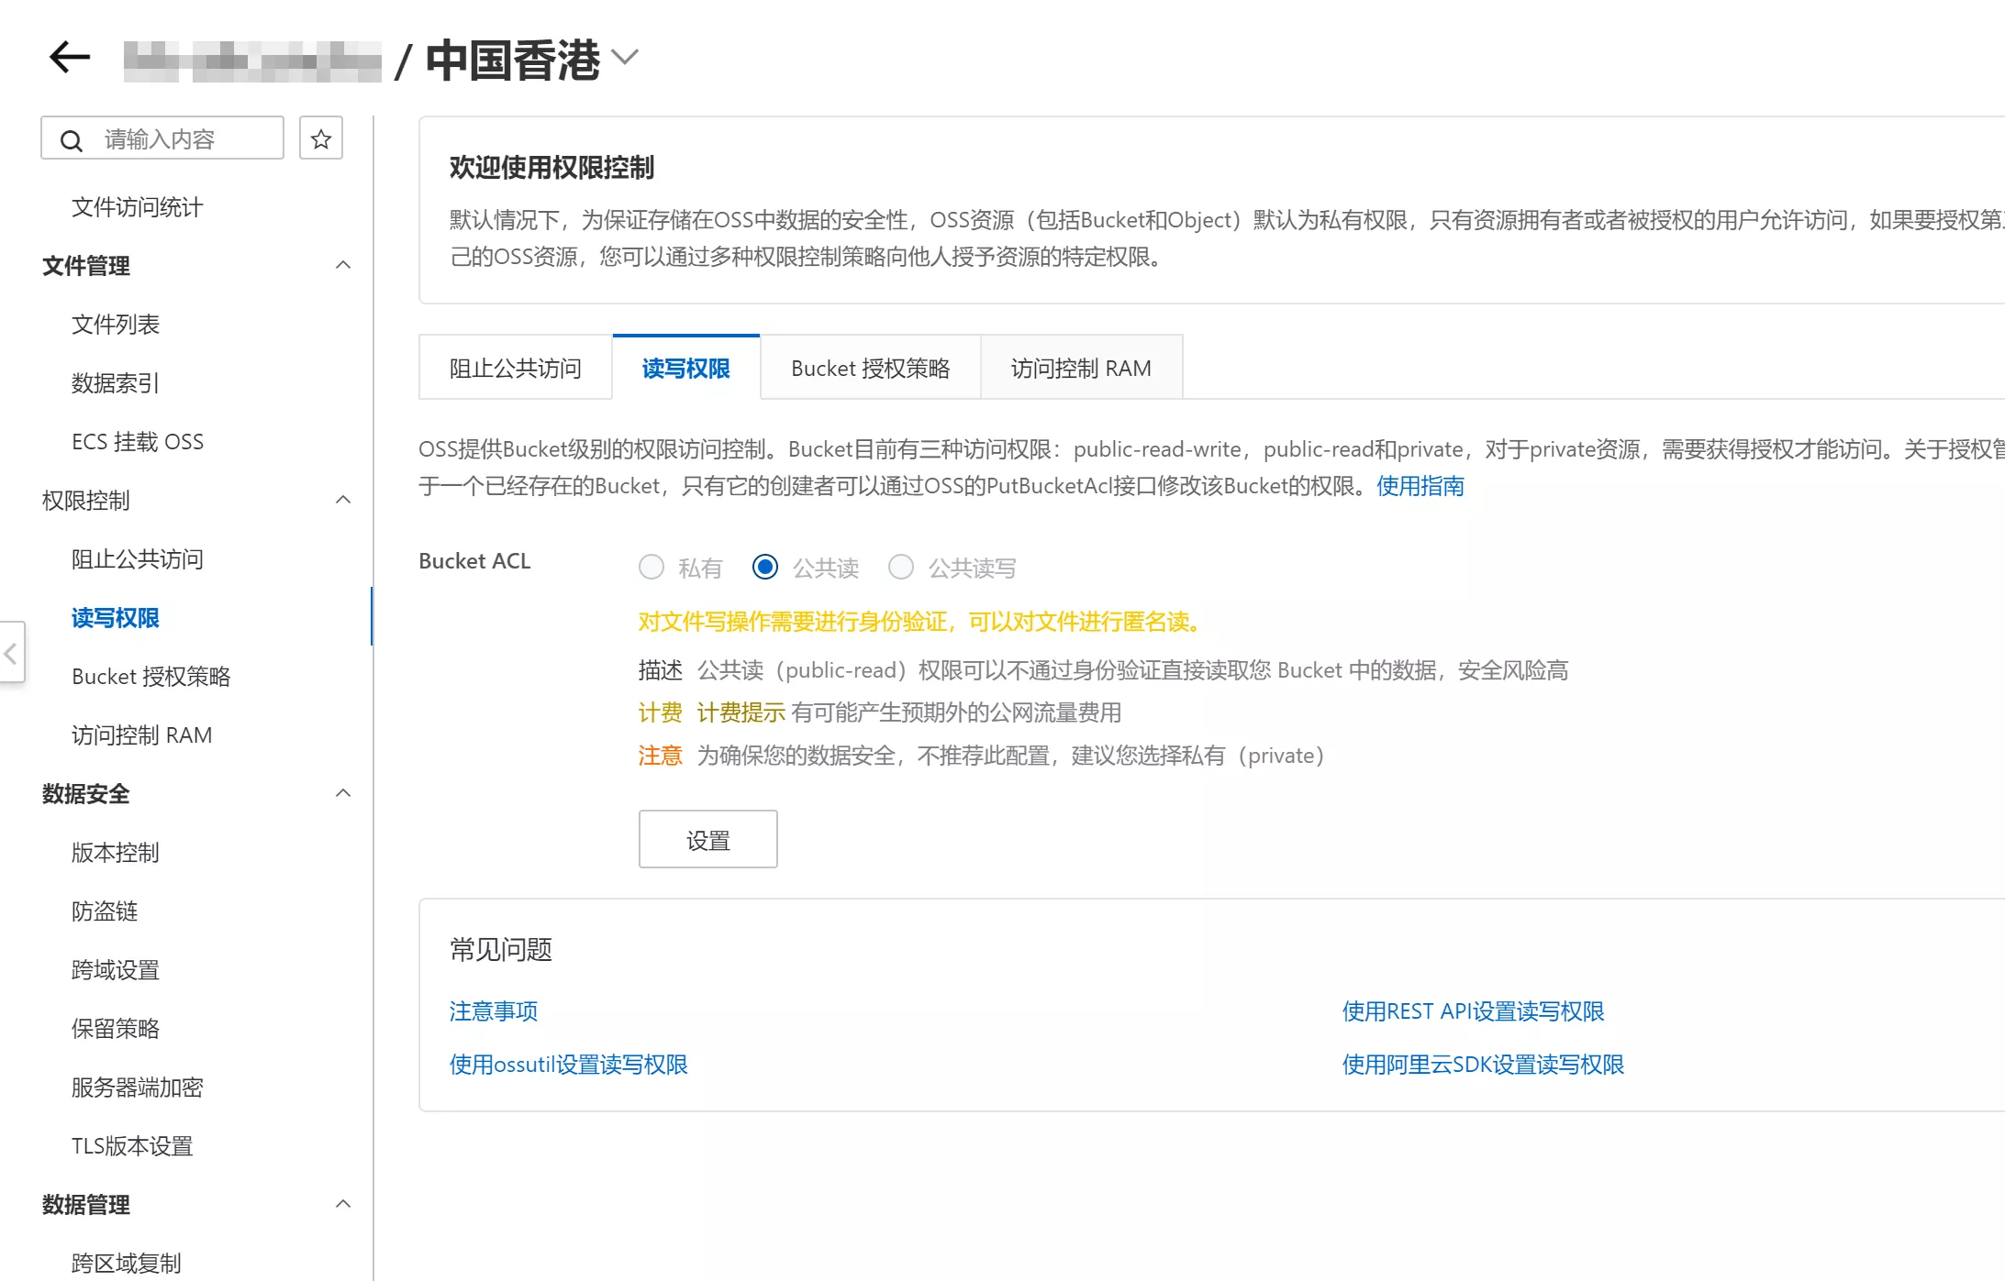Open the 使用指南 link
Image resolution: width=2005 pixels, height=1281 pixels.
(x=1419, y=486)
